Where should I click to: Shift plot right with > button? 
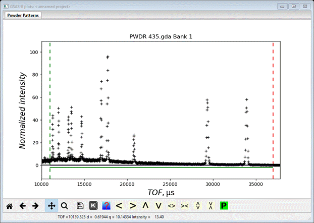coord(133,205)
